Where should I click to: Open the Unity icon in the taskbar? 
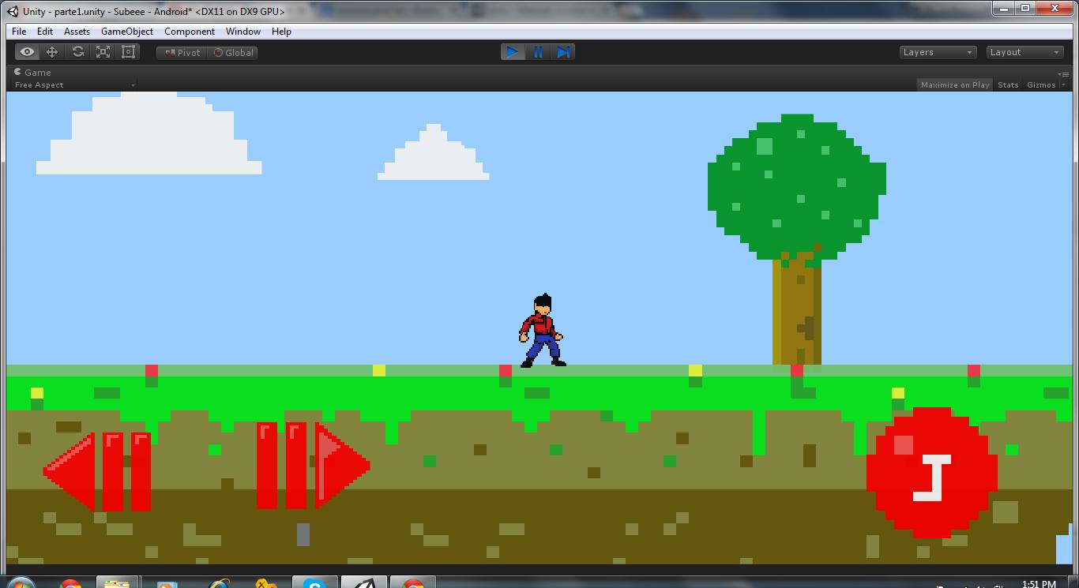[365, 583]
